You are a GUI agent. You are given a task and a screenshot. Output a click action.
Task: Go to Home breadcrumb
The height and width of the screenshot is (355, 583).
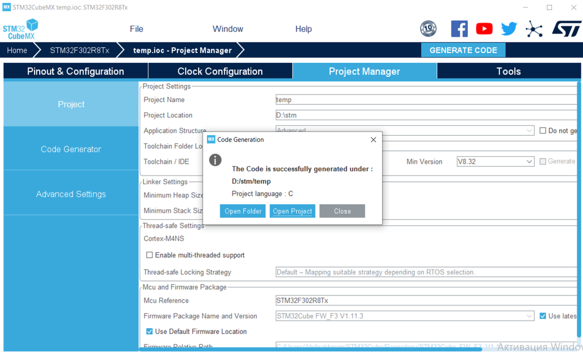17,50
